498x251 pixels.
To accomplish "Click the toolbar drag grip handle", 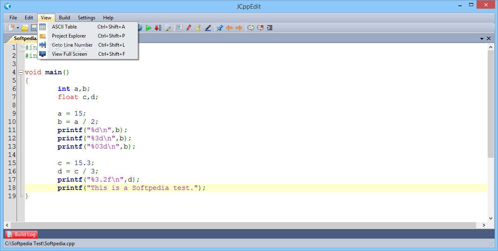I will pos(6,28).
